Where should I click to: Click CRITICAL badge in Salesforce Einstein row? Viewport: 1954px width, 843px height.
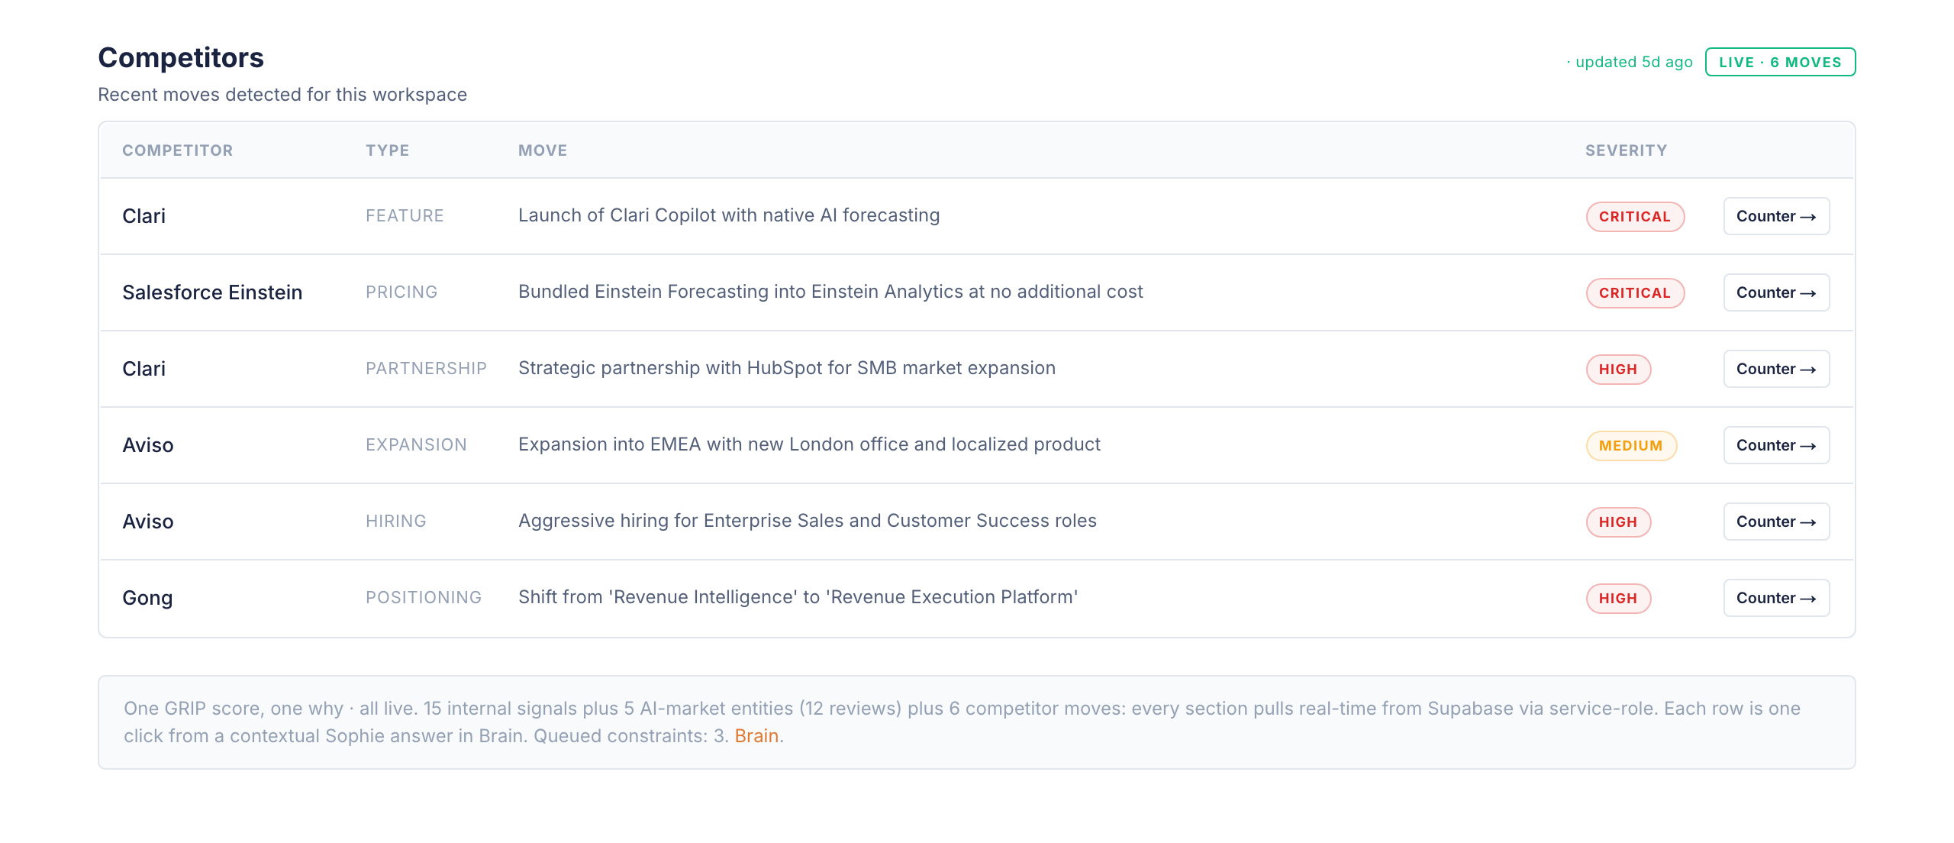click(1635, 293)
